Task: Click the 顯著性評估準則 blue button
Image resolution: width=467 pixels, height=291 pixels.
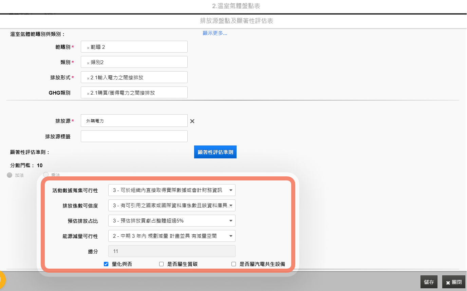Action: pyautogui.click(x=215, y=152)
